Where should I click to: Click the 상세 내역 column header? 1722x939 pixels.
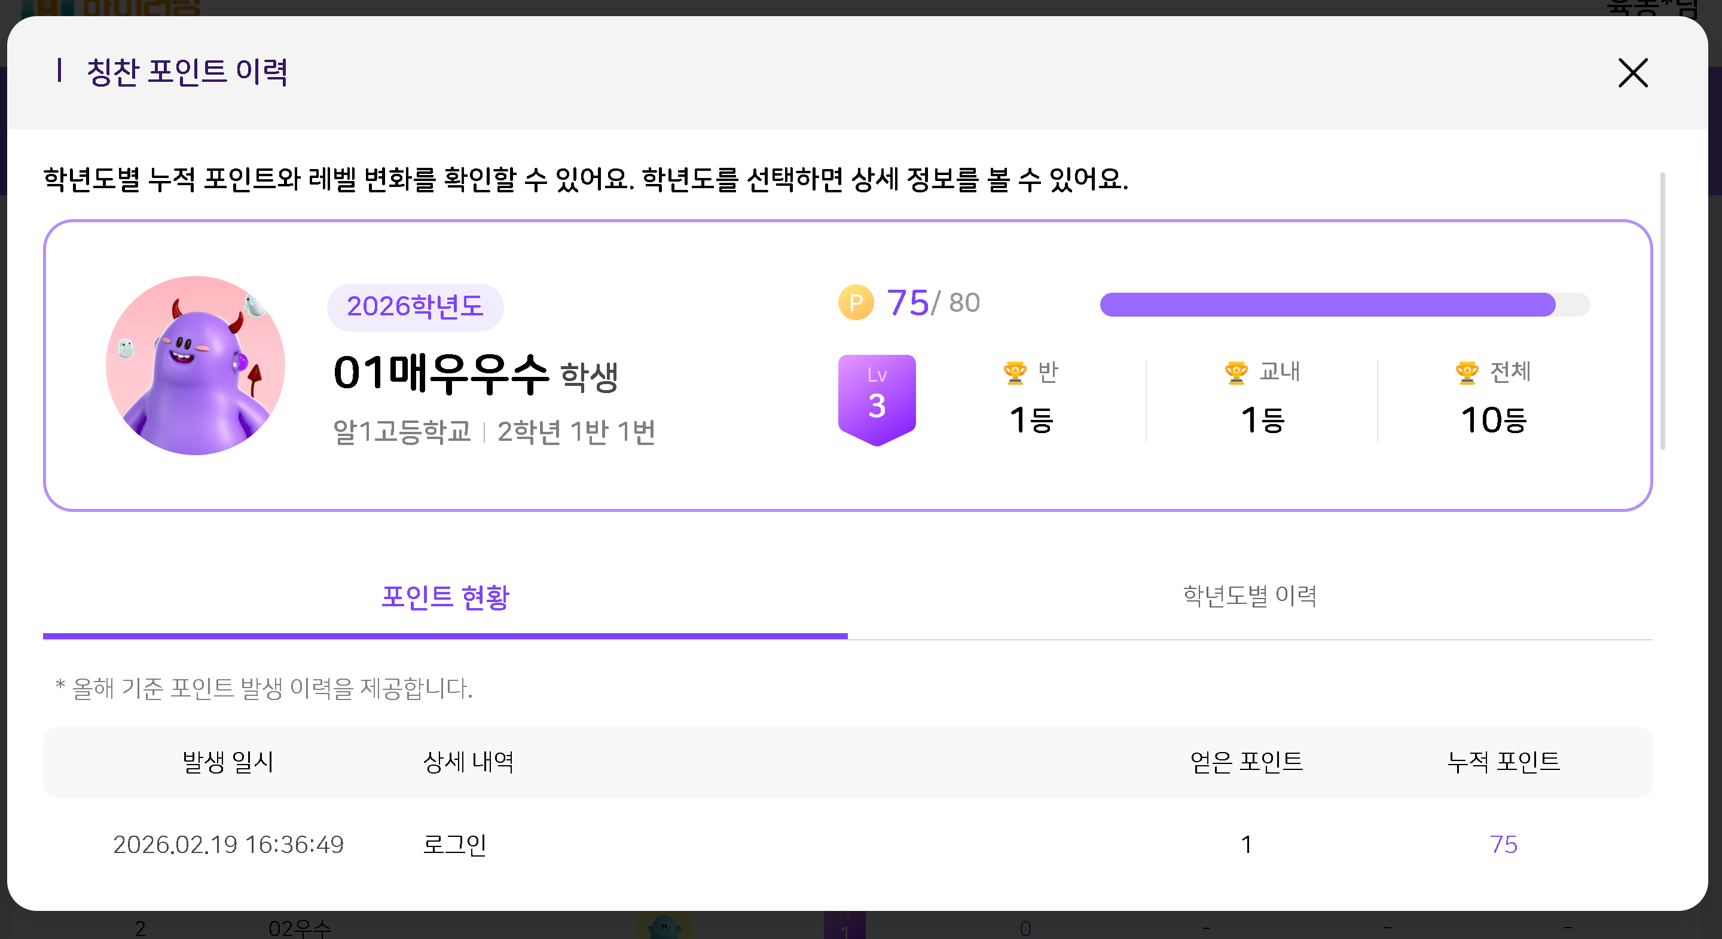click(x=468, y=762)
